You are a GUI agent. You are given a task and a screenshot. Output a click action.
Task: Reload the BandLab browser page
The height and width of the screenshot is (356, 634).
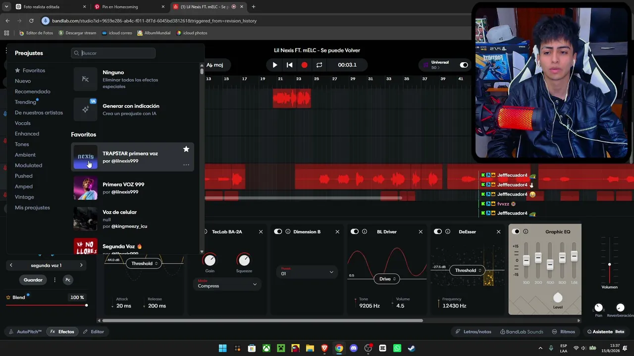point(31,21)
